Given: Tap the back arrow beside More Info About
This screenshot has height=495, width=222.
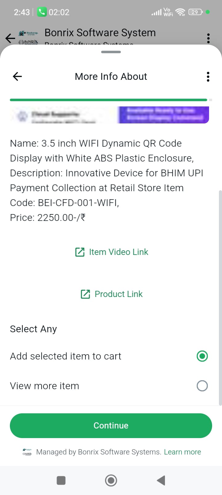Looking at the screenshot, I should pos(17,76).
